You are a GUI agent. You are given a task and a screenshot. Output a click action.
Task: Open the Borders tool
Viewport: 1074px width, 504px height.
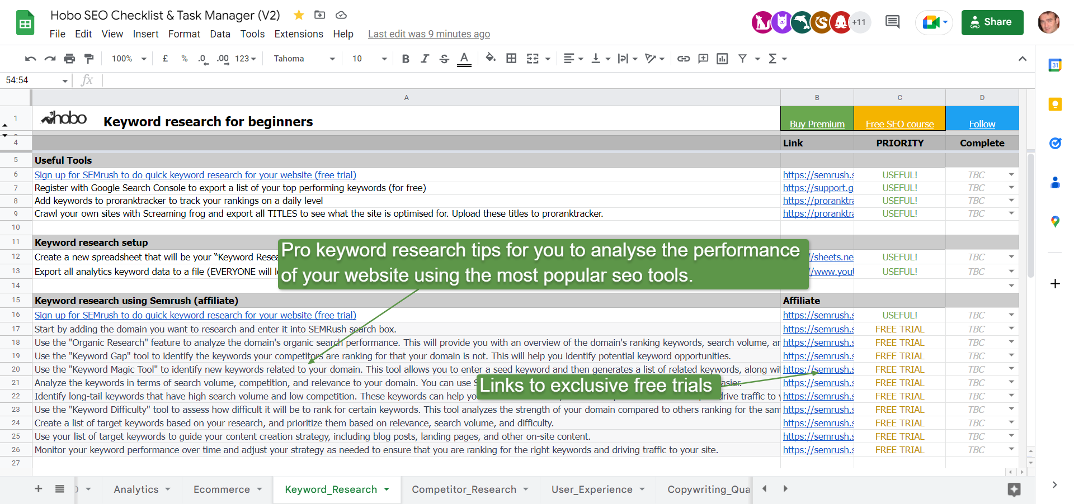[511, 59]
